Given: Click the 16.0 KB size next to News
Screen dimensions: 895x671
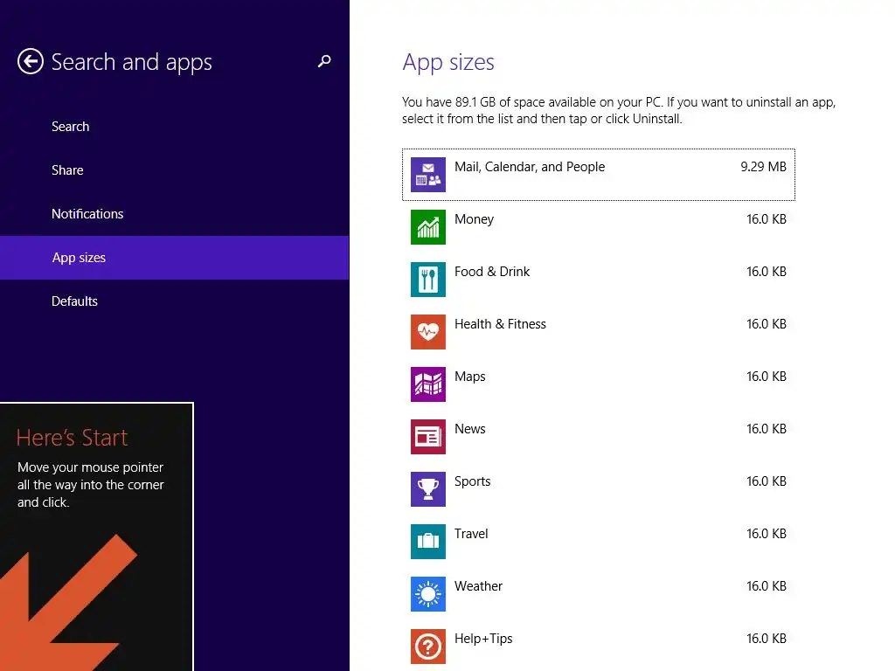Looking at the screenshot, I should click(766, 429).
